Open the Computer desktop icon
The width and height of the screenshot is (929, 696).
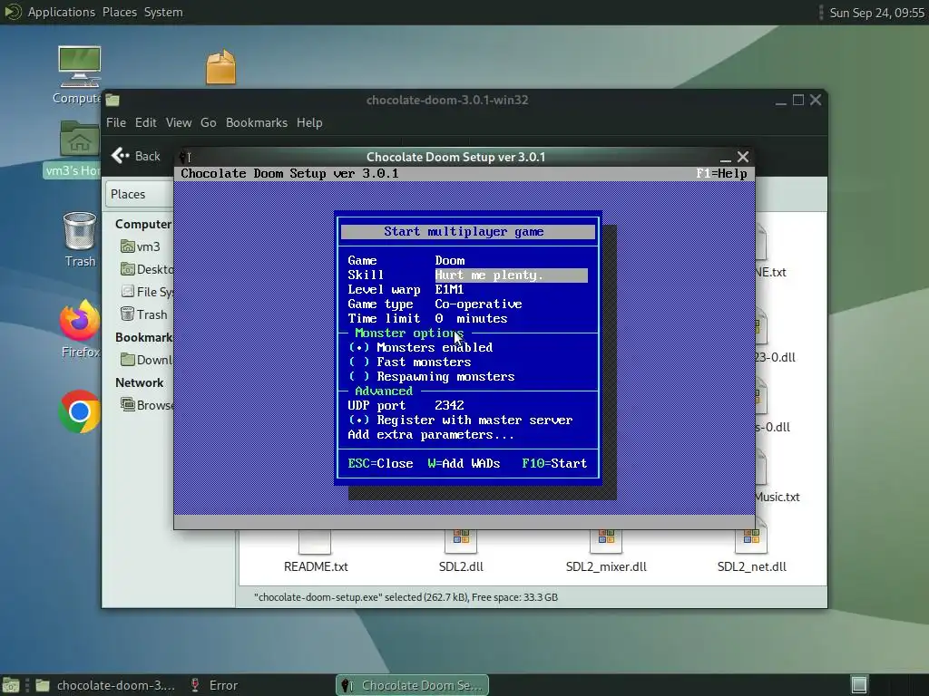[x=79, y=66]
